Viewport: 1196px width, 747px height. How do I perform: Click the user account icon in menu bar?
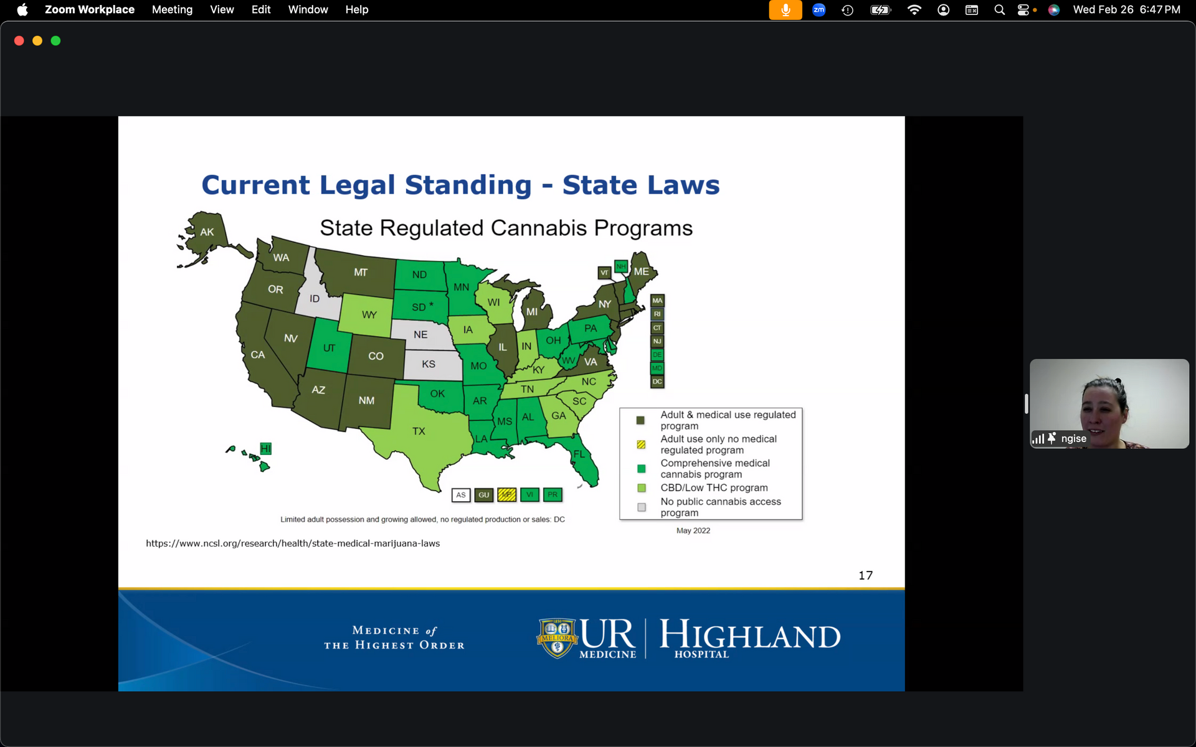[x=943, y=10]
